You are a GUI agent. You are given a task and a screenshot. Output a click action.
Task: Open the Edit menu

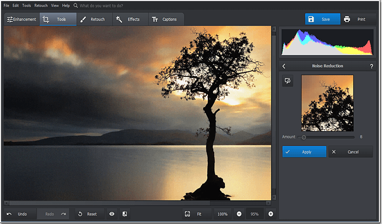coord(16,6)
